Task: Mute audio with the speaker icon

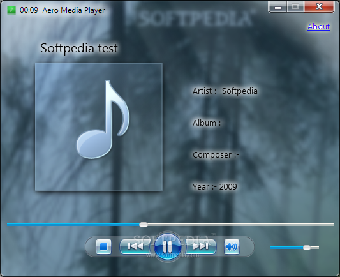Action: point(232,246)
